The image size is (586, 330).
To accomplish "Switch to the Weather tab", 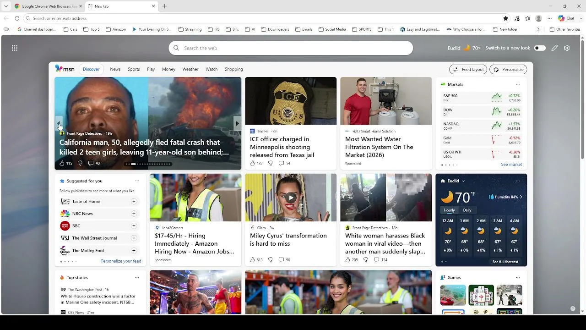I will point(190,69).
